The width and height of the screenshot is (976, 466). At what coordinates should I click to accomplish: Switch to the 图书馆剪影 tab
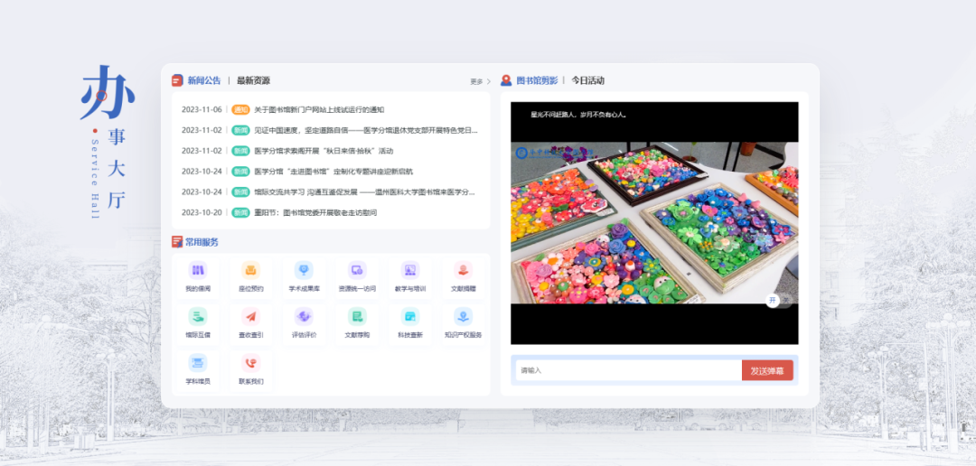click(x=537, y=80)
